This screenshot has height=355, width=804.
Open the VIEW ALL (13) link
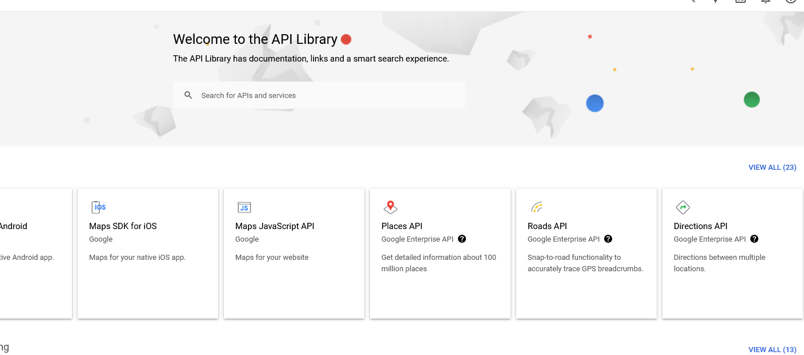(772, 350)
